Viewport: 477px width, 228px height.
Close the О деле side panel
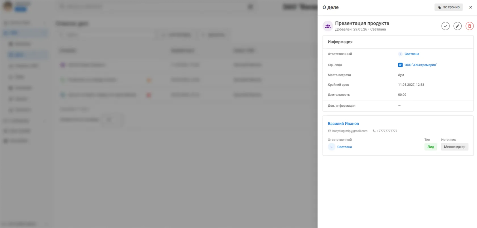coord(470,7)
